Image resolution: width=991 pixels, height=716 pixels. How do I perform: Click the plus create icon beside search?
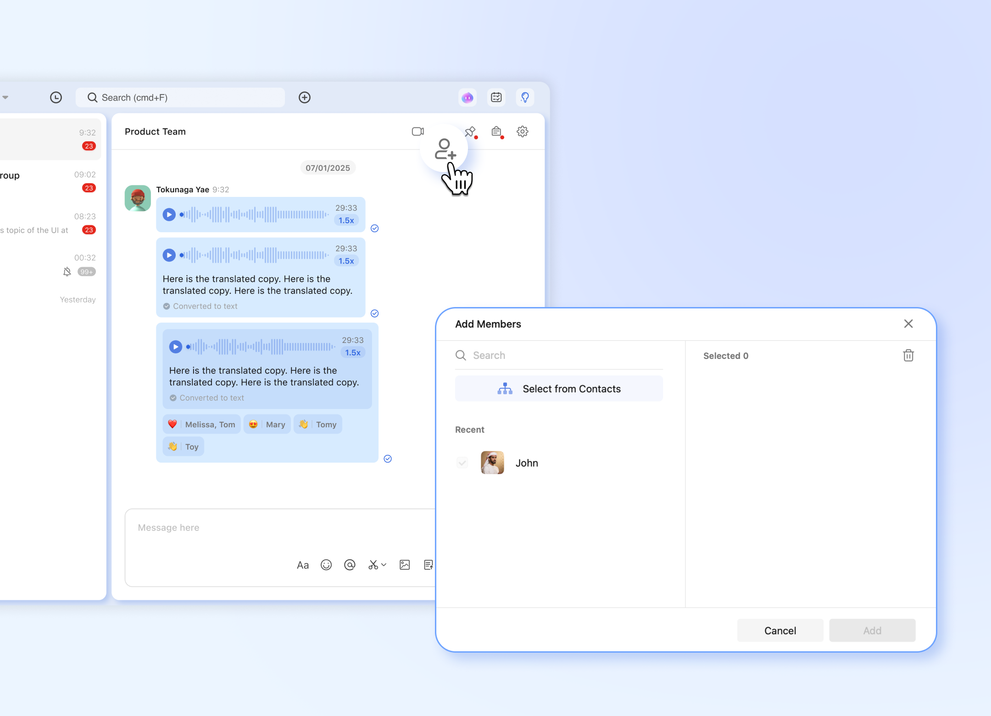305,97
